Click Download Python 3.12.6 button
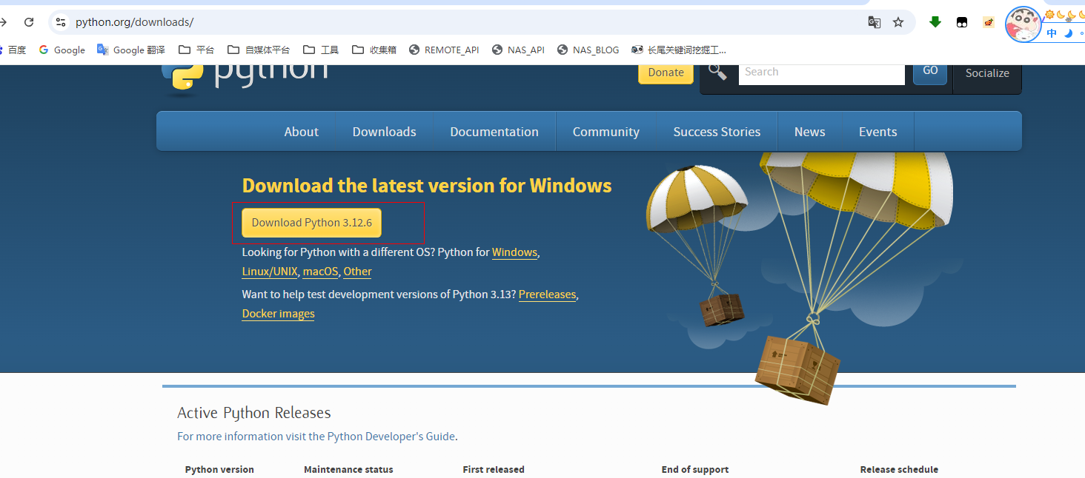Image resolution: width=1085 pixels, height=478 pixels. pyautogui.click(x=311, y=223)
